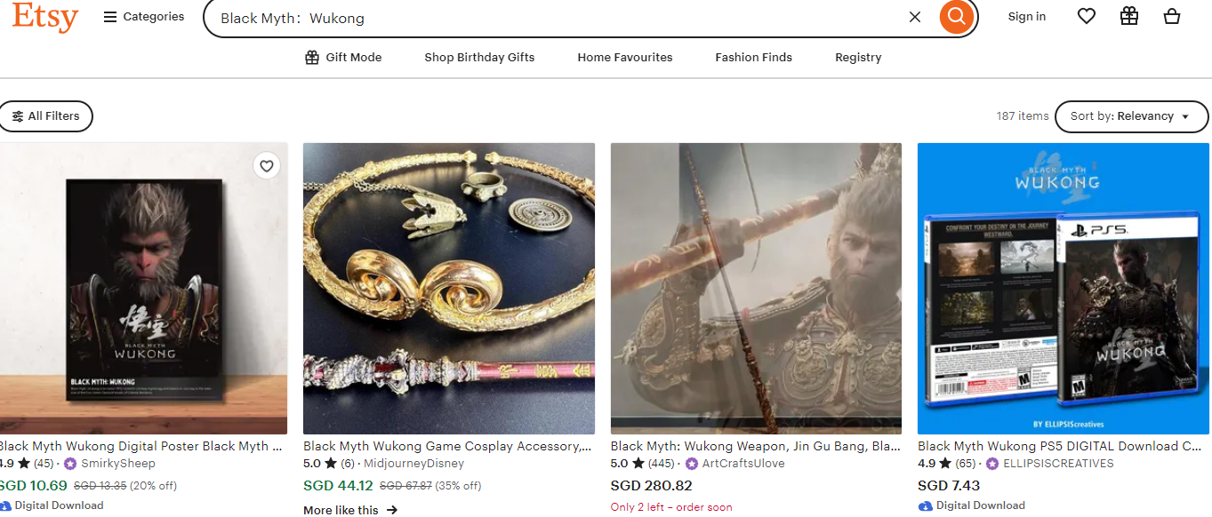Open the Jin Gu Bang weapon thumbnail
Screen dimensions: 1212x517
coord(756,288)
